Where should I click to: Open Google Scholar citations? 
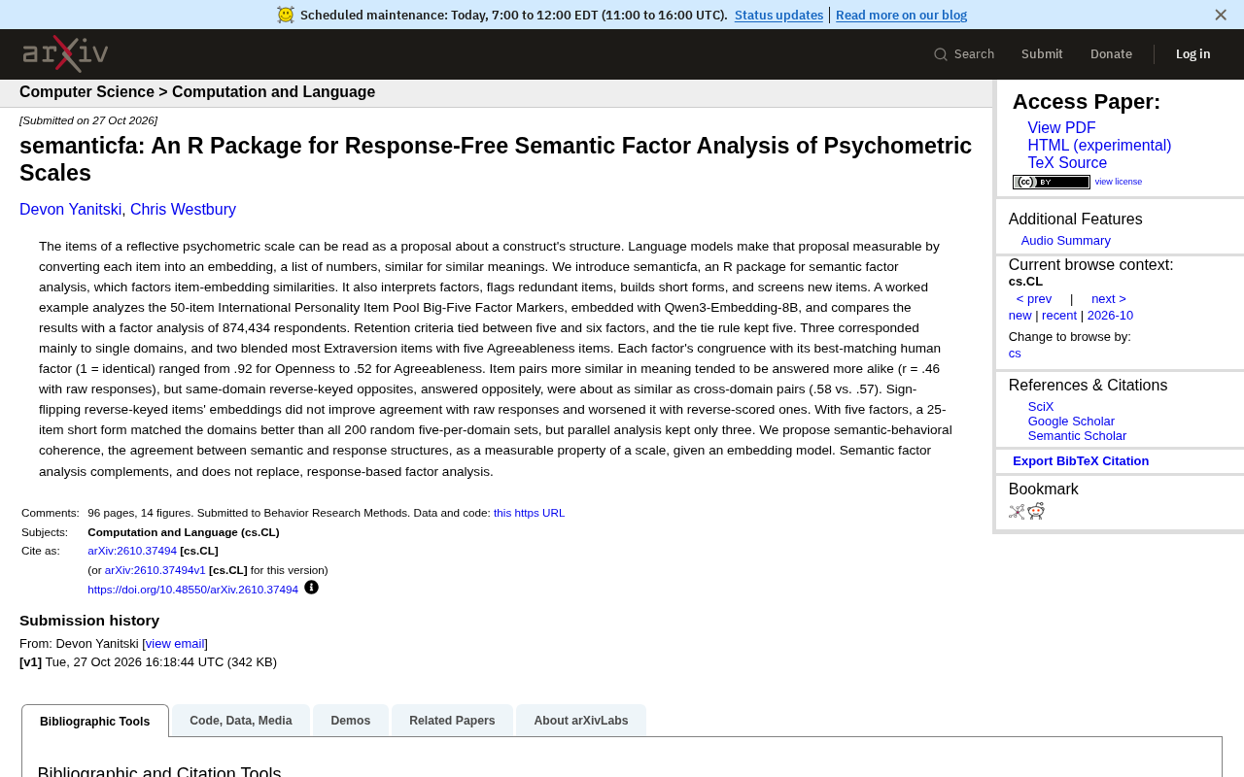click(1071, 422)
